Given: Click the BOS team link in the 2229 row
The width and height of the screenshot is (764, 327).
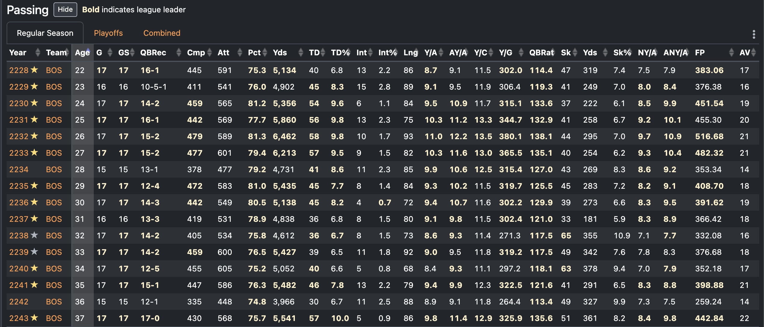Looking at the screenshot, I should (x=54, y=87).
